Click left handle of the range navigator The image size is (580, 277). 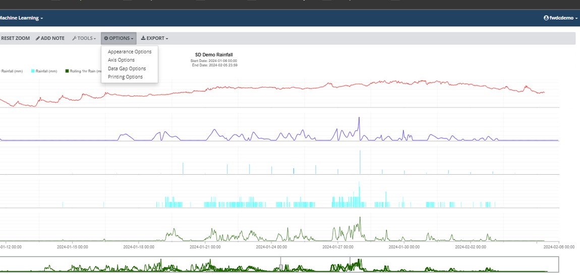(281, 266)
